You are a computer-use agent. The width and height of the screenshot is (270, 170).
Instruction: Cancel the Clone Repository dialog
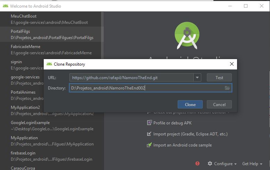click(x=219, y=104)
